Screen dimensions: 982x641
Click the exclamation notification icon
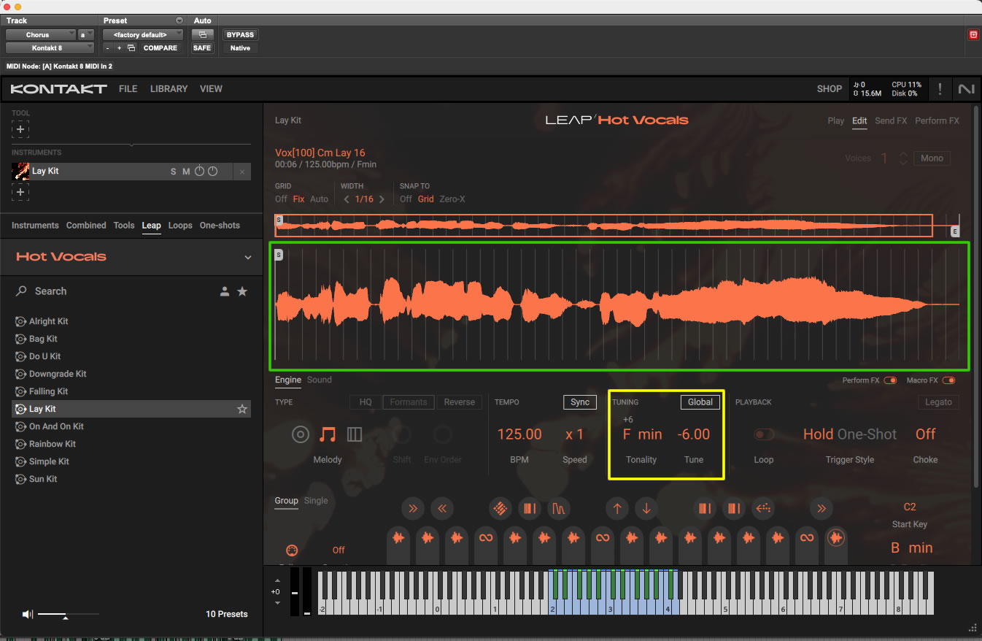coord(940,89)
